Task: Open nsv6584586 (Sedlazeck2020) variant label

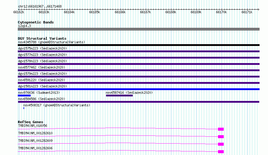Action: pos(42,99)
